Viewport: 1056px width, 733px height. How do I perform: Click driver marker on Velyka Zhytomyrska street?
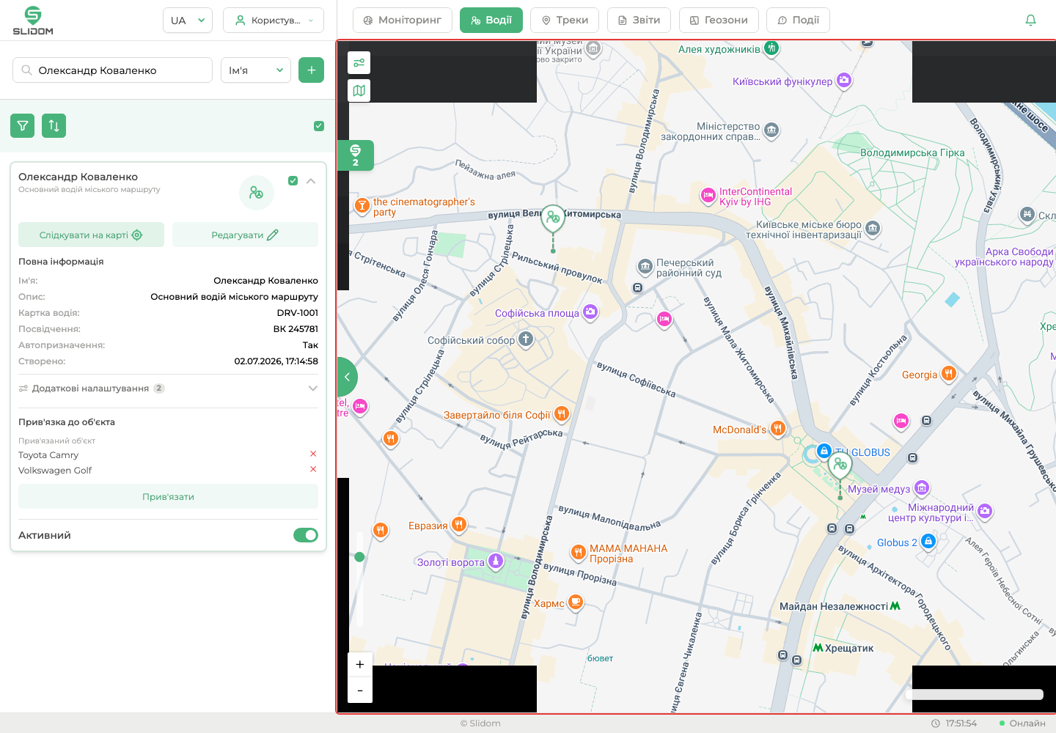pos(553,218)
